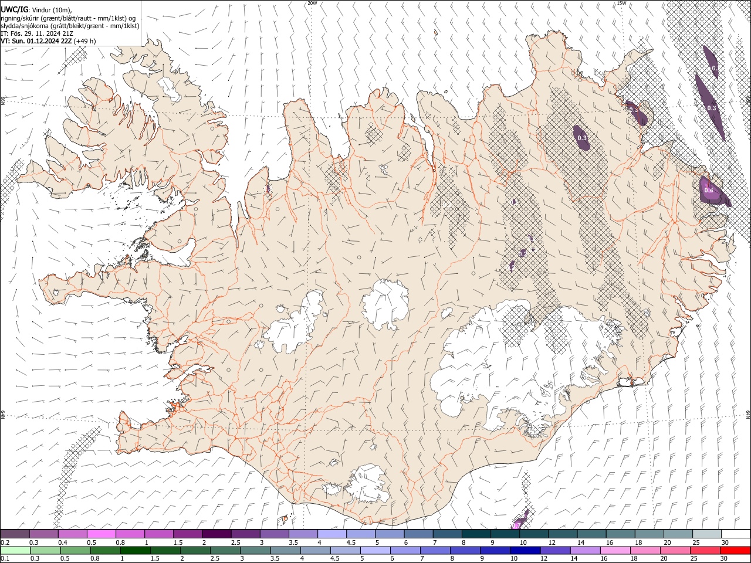The height and width of the screenshot is (563, 751).
Task: Click the 64N latitude label on right edge
Action: coord(748,415)
